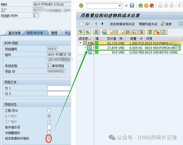Click the printer icon in the list toolbar
Viewport: 183px width, 145px height.
[x=105, y=32]
